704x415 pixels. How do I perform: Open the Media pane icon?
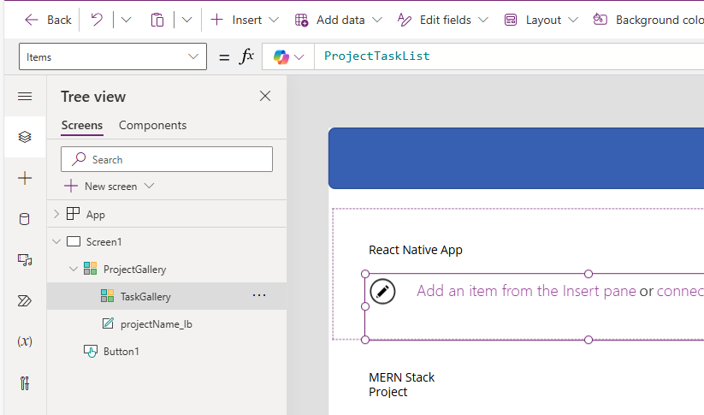[25, 259]
